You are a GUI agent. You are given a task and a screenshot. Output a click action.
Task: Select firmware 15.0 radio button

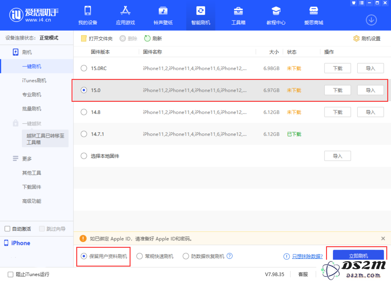click(84, 90)
